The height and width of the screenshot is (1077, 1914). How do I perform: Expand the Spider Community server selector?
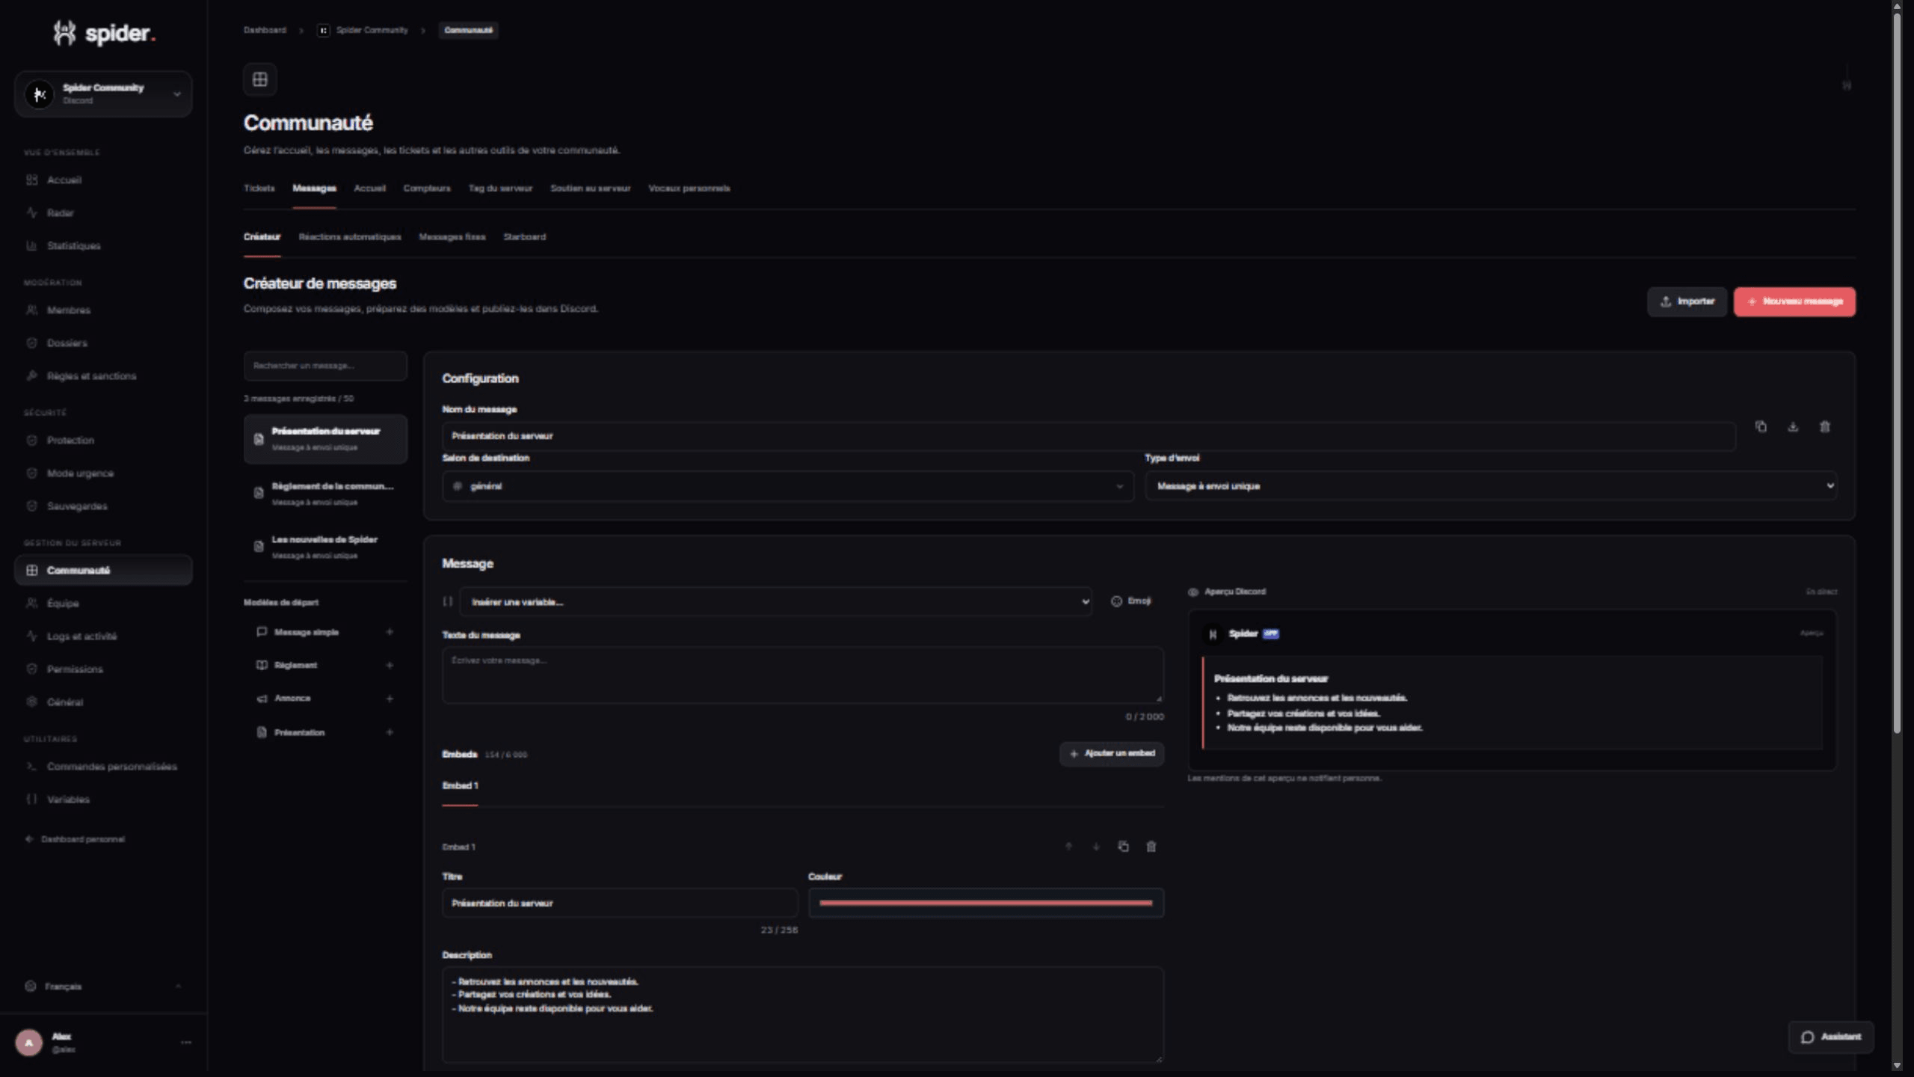(x=103, y=94)
